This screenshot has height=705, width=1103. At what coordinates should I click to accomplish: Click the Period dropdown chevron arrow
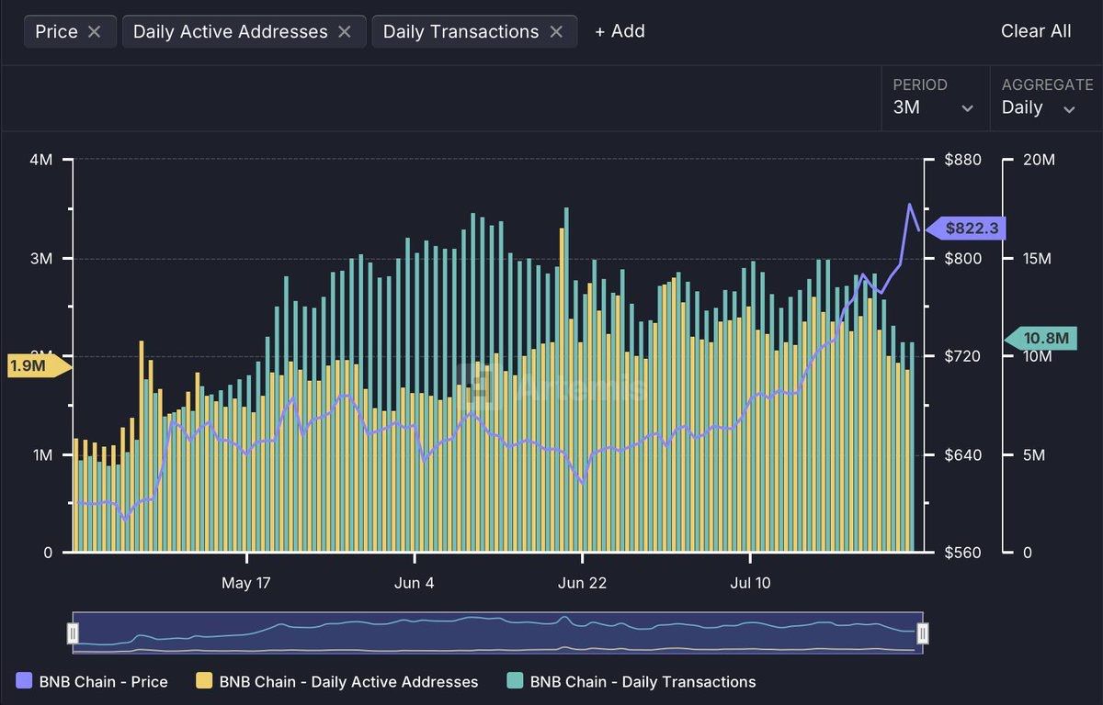[967, 108]
